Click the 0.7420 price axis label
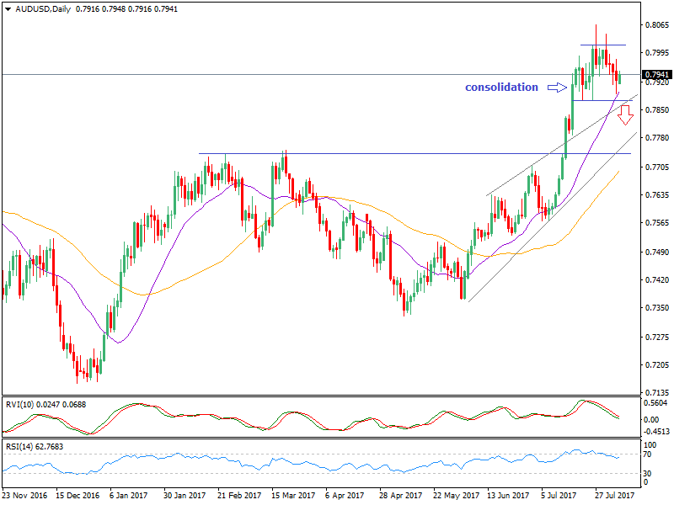This screenshot has width=674, height=505. (x=654, y=279)
